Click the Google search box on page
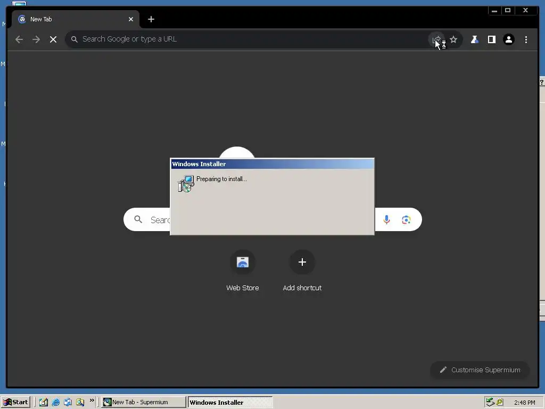Image resolution: width=545 pixels, height=409 pixels. [272, 219]
